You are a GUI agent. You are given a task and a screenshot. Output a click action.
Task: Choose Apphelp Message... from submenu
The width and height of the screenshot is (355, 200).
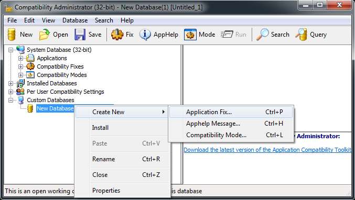click(231, 124)
